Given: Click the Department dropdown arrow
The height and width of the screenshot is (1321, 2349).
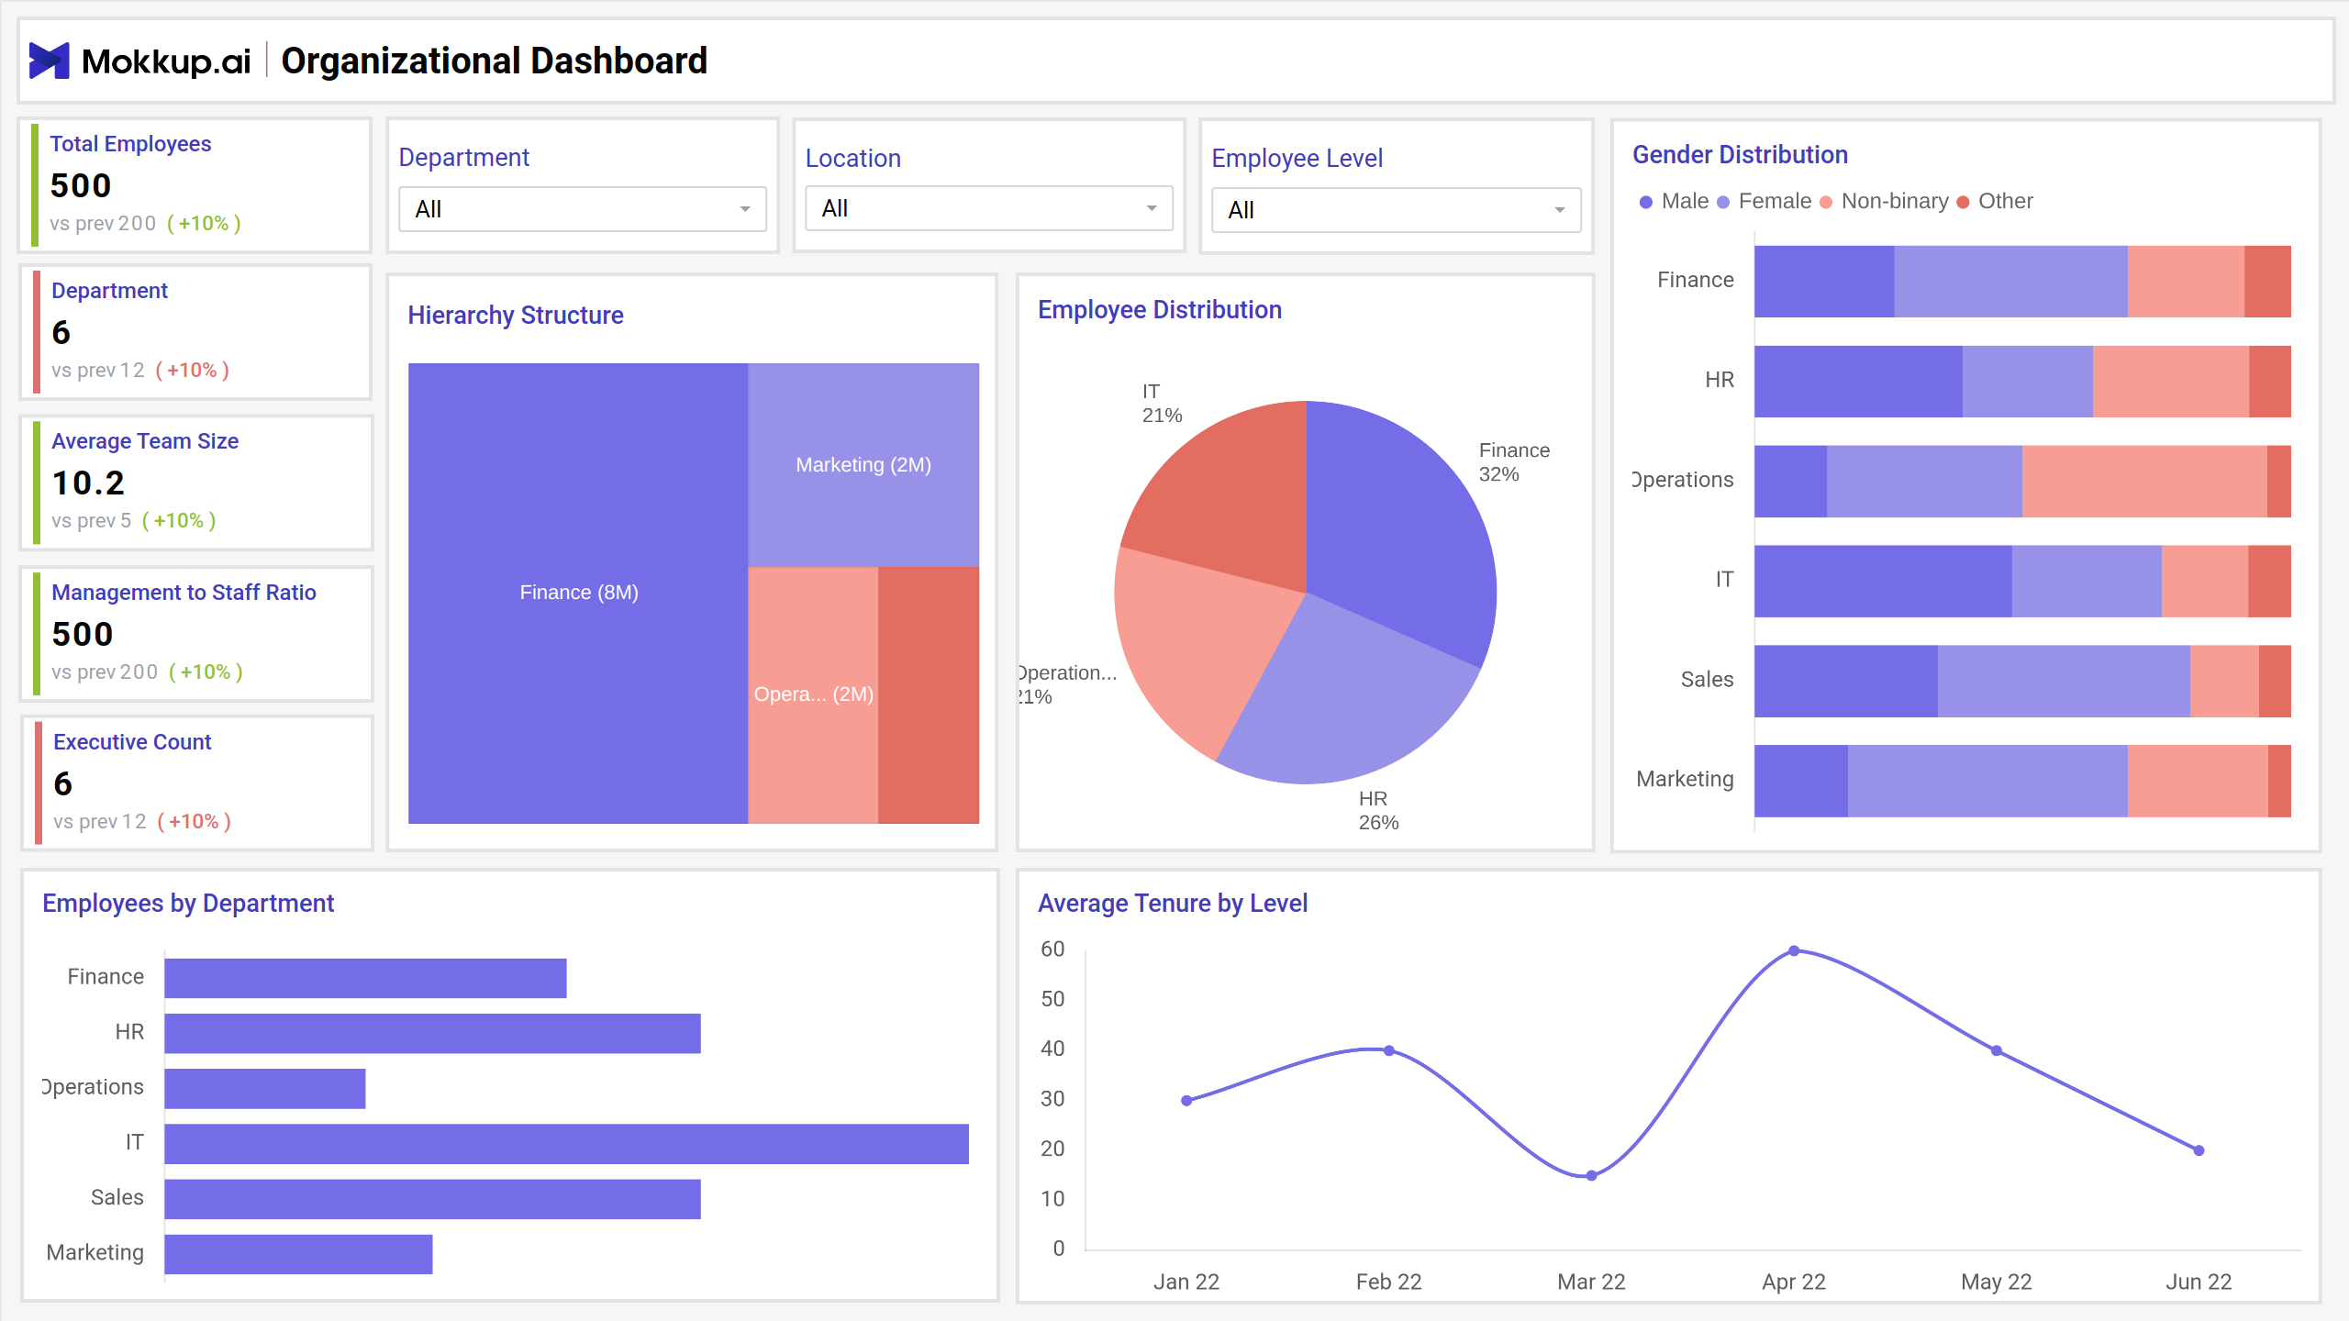Looking at the screenshot, I should 745,209.
